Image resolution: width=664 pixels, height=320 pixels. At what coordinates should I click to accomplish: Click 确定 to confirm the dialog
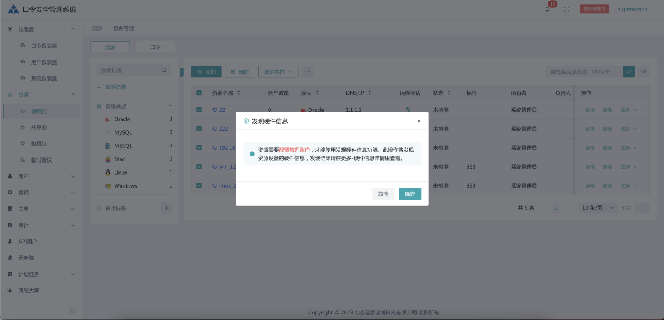(x=410, y=194)
